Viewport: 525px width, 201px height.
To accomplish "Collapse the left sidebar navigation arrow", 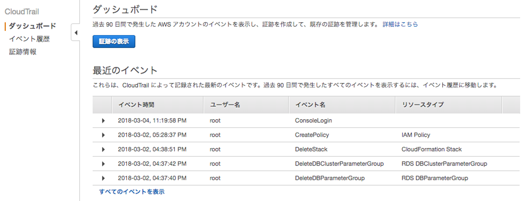I will coord(76,33).
